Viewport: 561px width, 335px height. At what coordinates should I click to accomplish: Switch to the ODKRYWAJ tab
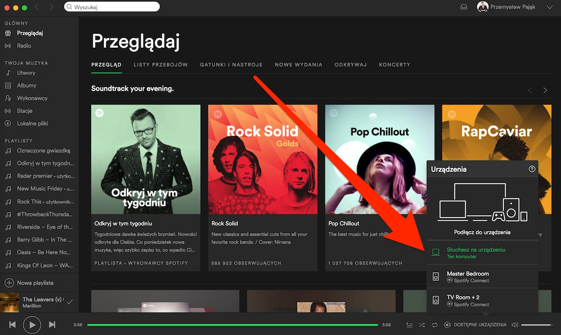[x=351, y=65]
